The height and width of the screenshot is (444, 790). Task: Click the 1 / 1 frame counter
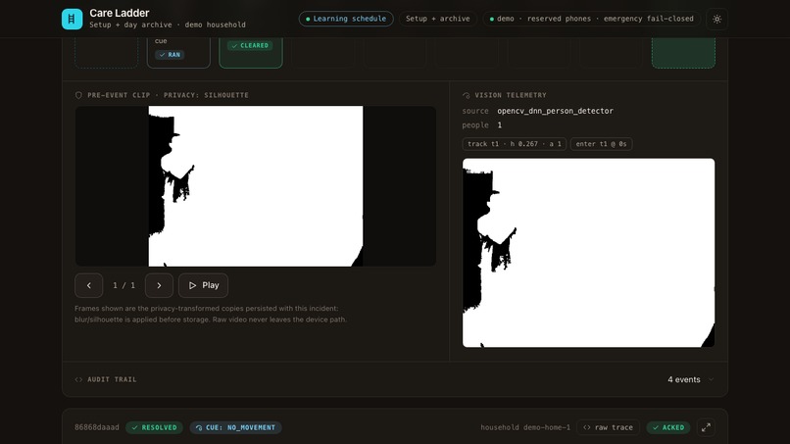pos(123,285)
